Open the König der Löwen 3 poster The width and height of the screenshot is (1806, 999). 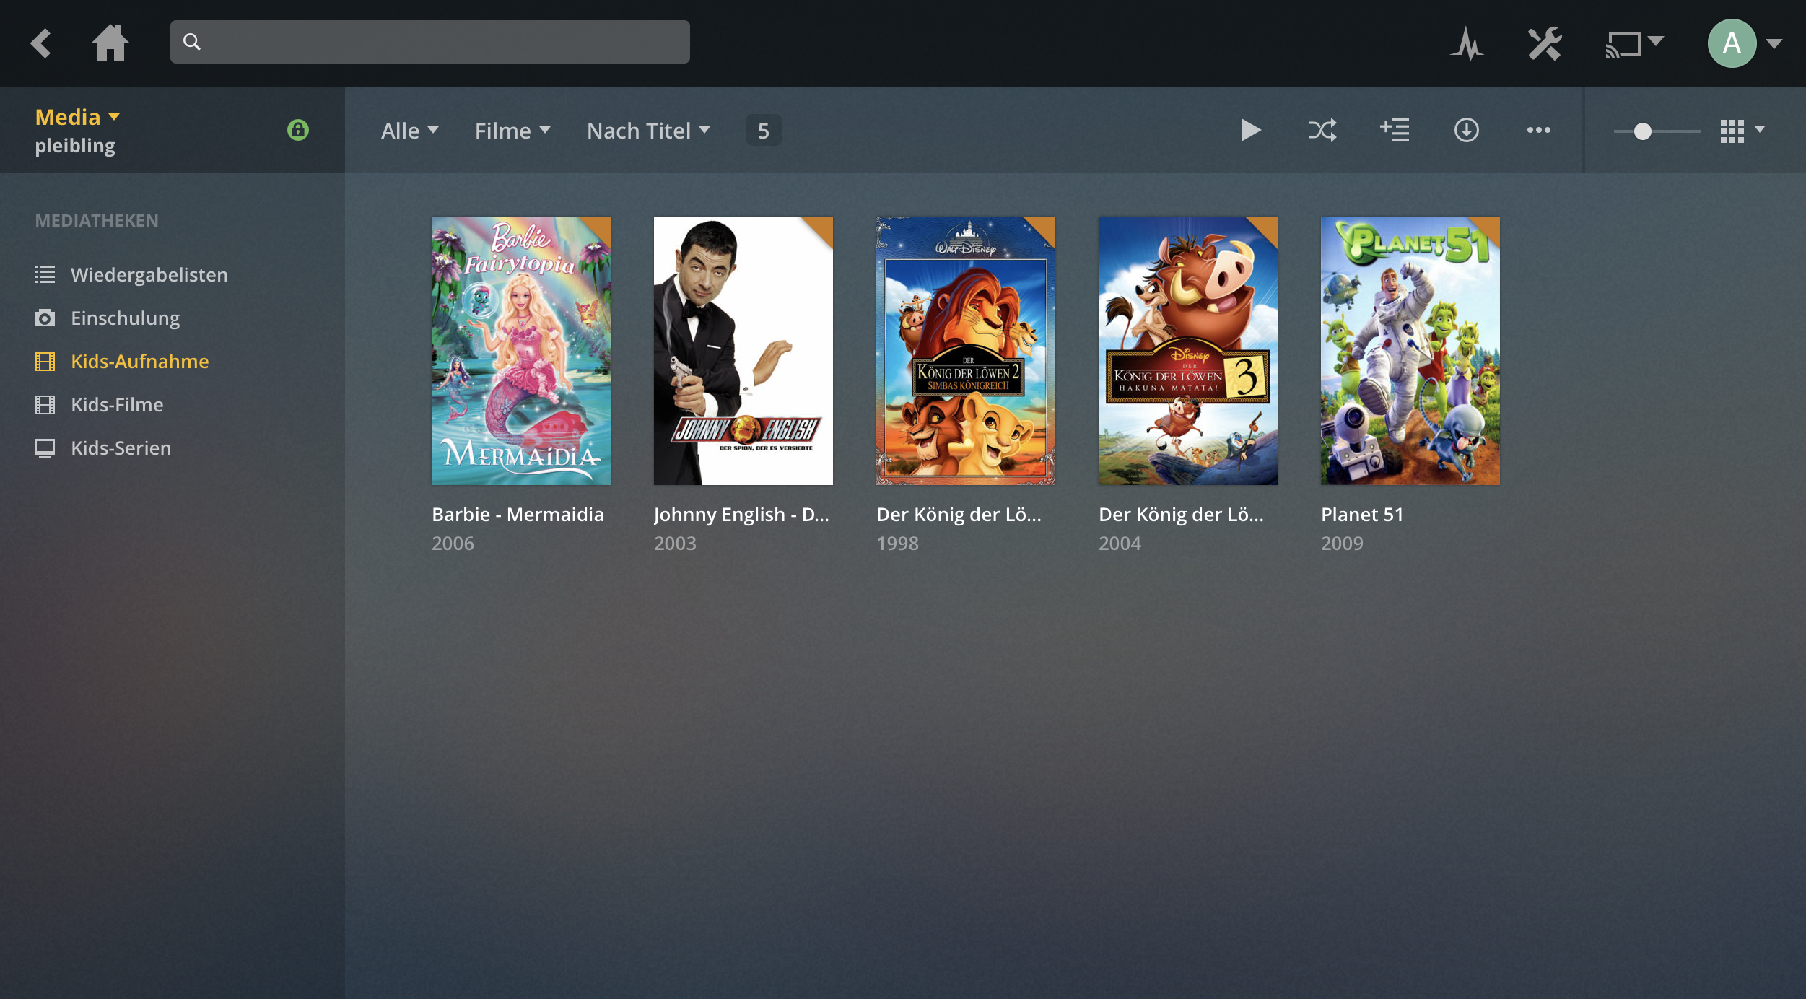click(x=1187, y=351)
